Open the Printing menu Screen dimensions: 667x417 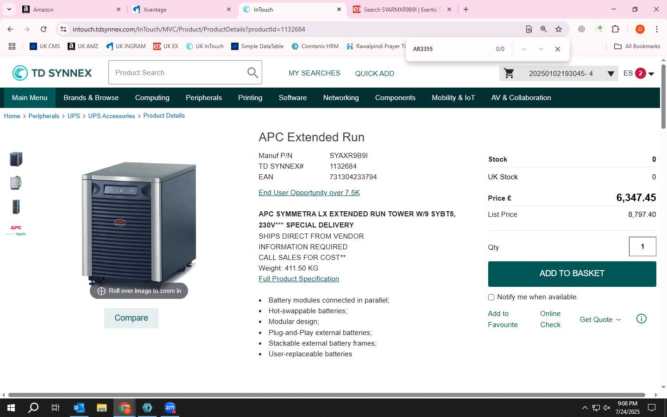click(x=250, y=98)
